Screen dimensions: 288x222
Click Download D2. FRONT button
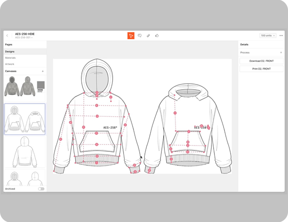click(x=261, y=61)
